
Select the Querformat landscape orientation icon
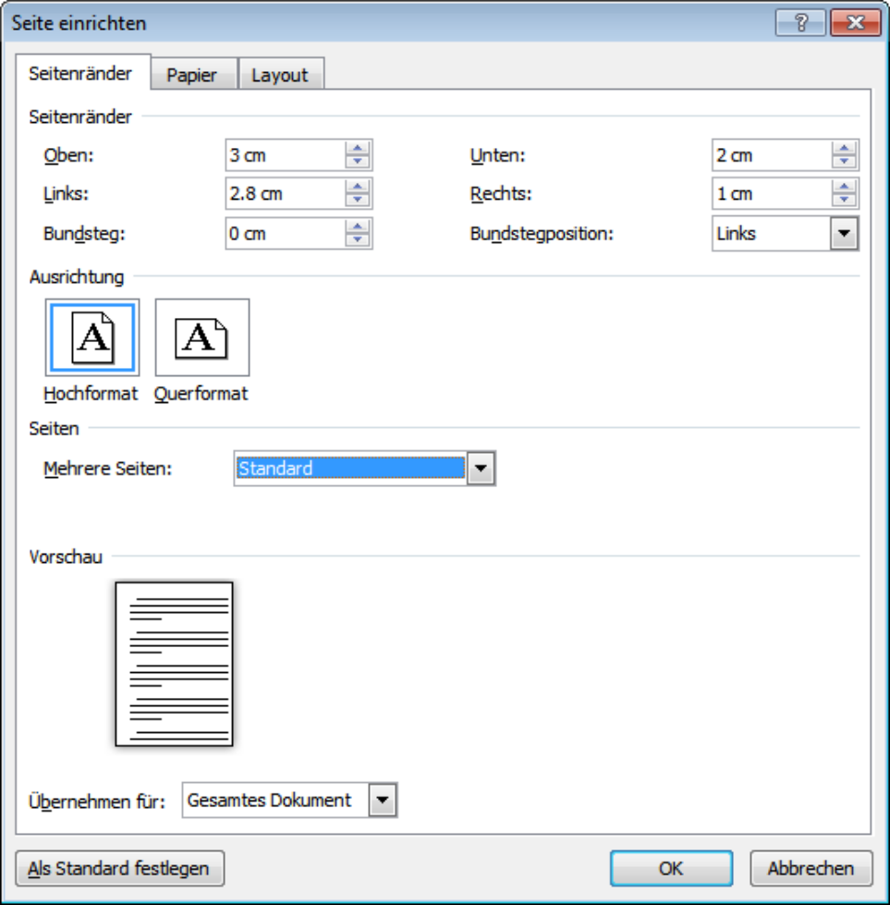[x=202, y=337]
